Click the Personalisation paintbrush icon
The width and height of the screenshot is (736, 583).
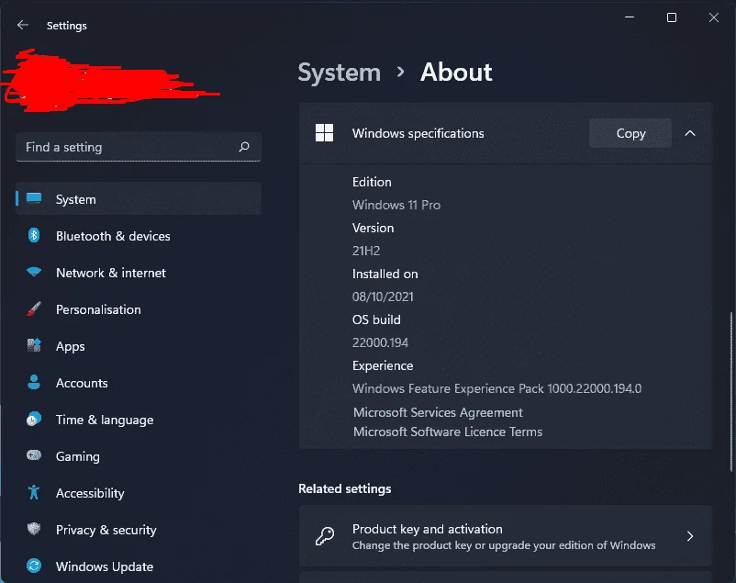click(34, 308)
